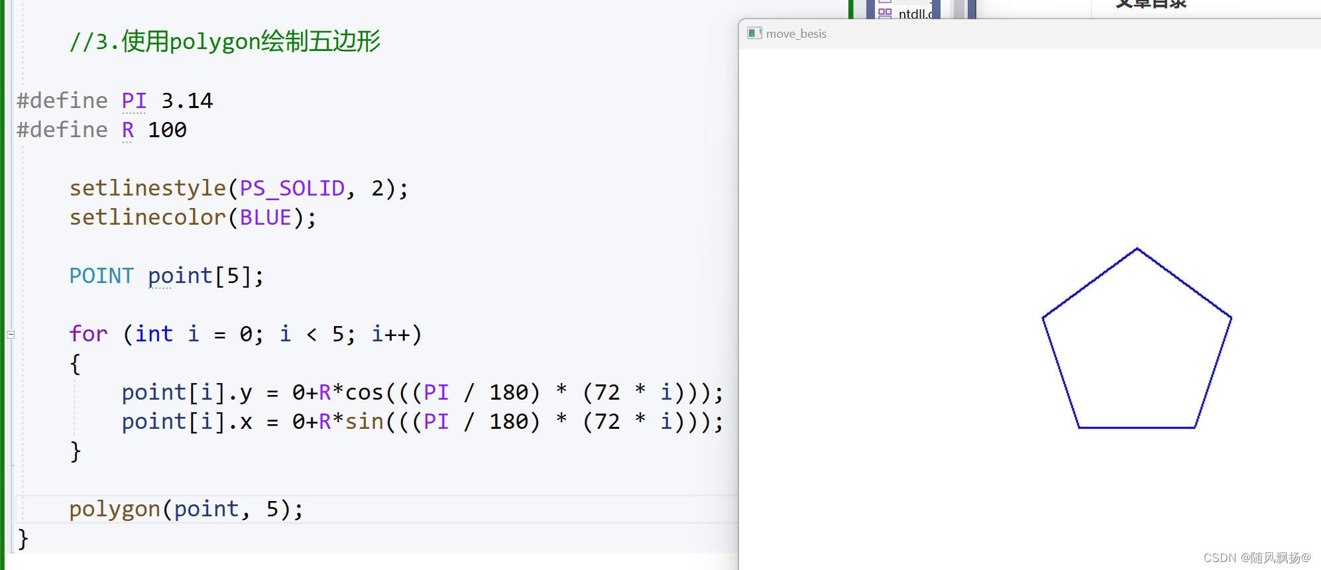Click the 'POINT point[5];' declaration line
This screenshot has height=570, width=1321.
pyautogui.click(x=166, y=276)
